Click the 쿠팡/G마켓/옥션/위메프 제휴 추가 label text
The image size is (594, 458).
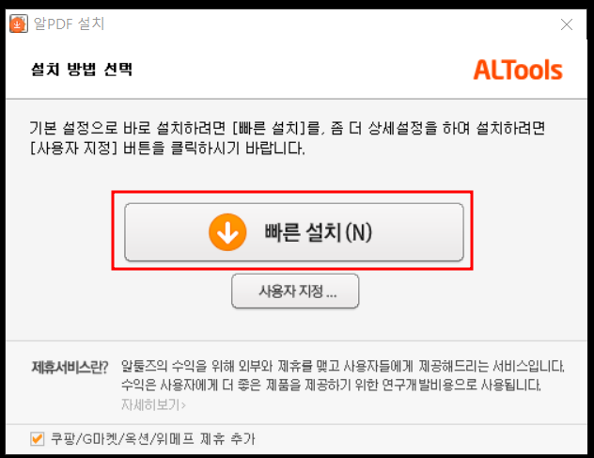(152, 438)
